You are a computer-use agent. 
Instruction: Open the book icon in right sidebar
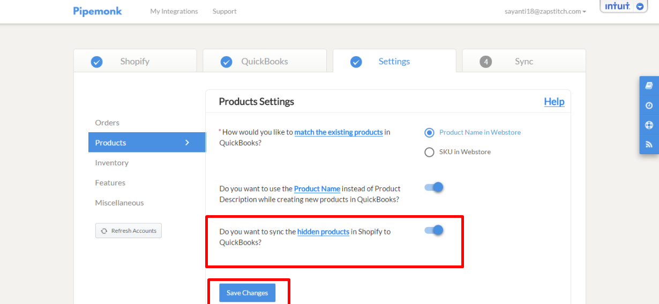point(649,86)
